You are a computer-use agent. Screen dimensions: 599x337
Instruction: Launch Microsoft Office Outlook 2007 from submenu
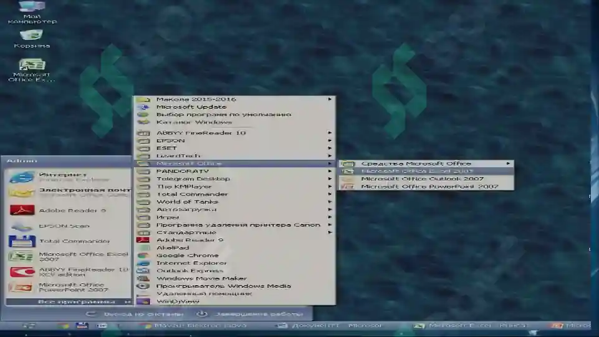point(426,178)
